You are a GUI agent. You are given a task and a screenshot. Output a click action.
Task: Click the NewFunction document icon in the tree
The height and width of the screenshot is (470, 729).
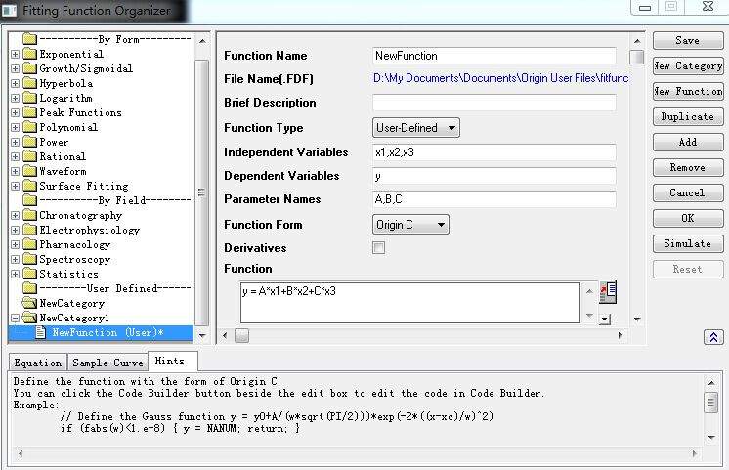point(40,332)
